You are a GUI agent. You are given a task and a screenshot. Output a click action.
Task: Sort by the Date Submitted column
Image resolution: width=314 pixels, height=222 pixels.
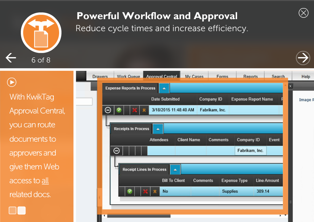tap(166, 99)
